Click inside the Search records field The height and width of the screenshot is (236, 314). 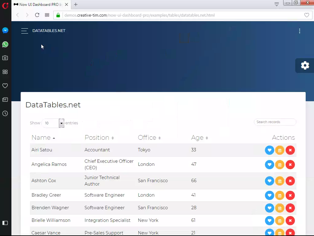275,122
